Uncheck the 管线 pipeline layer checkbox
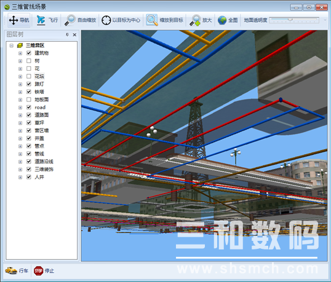 tap(29, 154)
